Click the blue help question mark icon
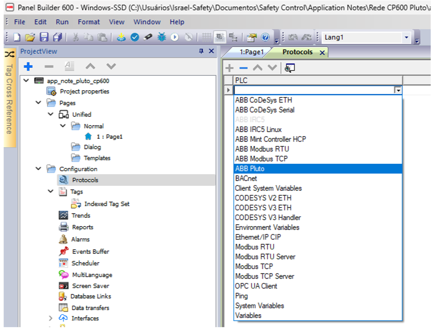The image size is (434, 328). click(265, 37)
